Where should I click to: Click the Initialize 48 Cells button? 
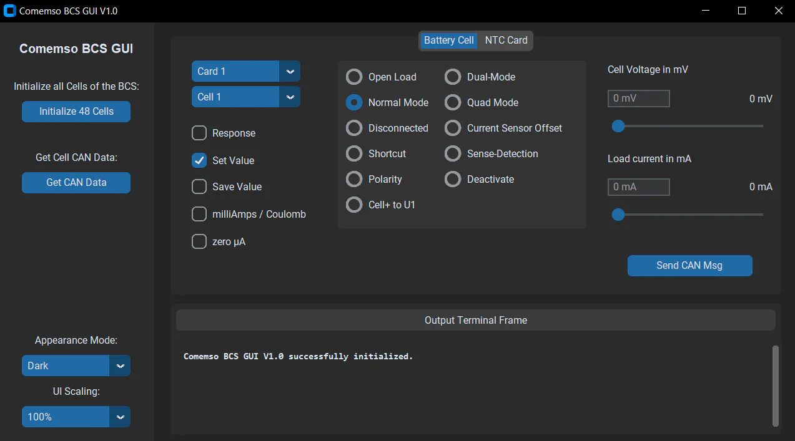pyautogui.click(x=76, y=112)
